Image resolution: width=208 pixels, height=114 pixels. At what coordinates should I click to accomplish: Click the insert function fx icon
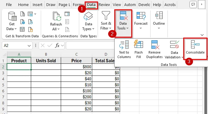click(x=57, y=45)
